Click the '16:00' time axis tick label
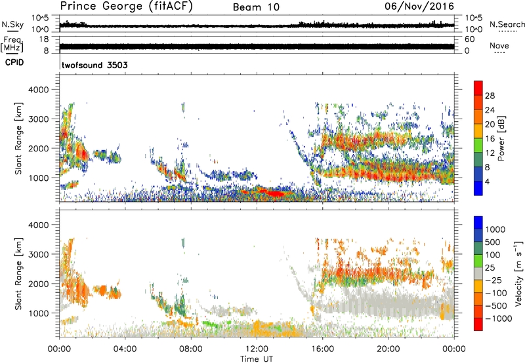 click(x=322, y=349)
